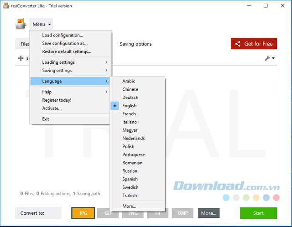Click More formats button
Viewport: 292px width, 227px height.
209,213
